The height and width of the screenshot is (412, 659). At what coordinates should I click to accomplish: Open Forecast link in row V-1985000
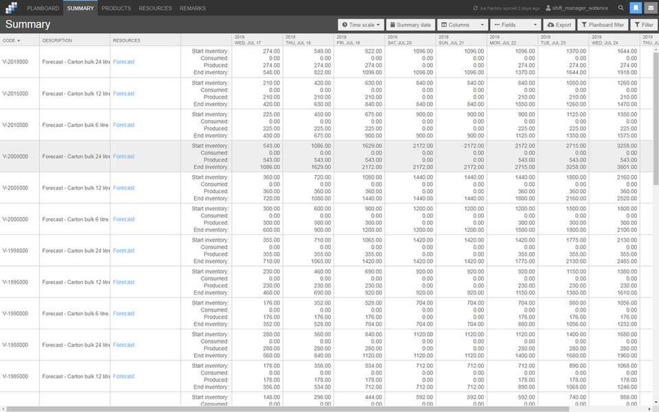click(124, 376)
